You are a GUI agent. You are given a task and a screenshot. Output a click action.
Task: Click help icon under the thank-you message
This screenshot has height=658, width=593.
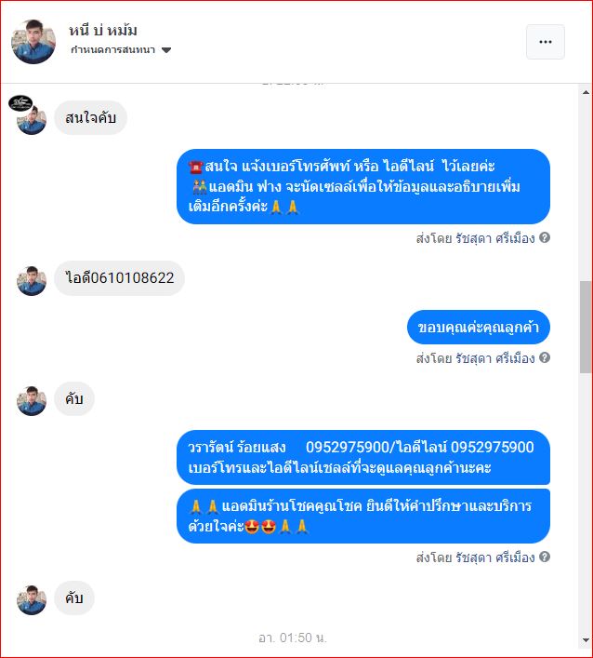pyautogui.click(x=545, y=357)
